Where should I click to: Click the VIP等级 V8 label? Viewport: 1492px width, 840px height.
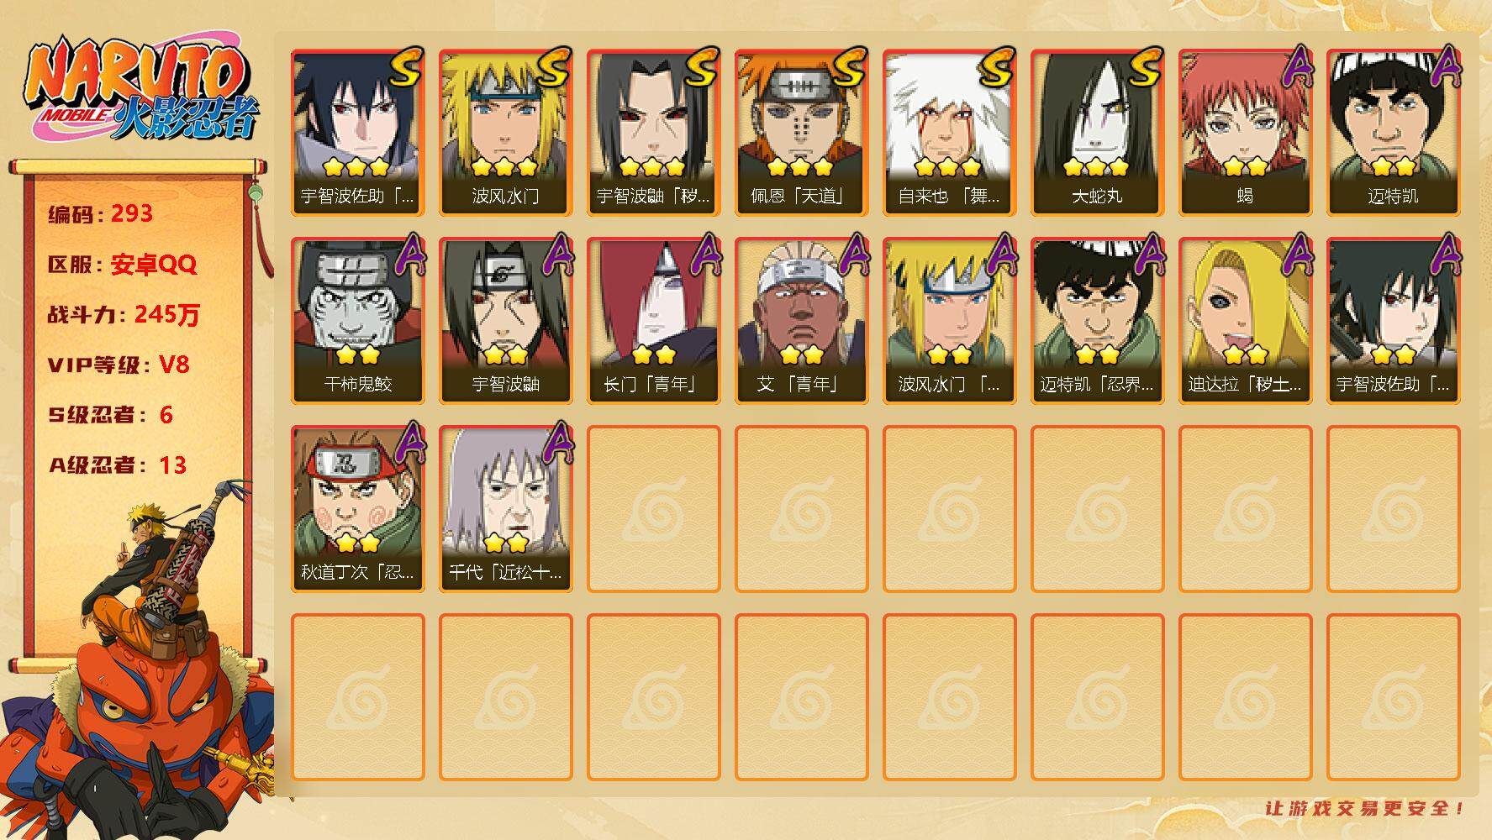click(x=119, y=365)
